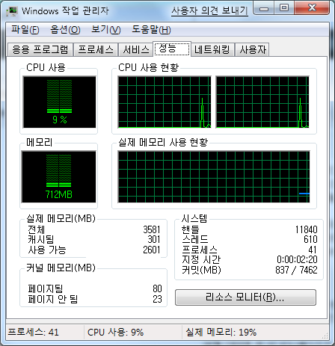This screenshot has height=346, width=335.
Task: Click the 실제 메모리 사용 현황 graph
Action: (x=214, y=177)
